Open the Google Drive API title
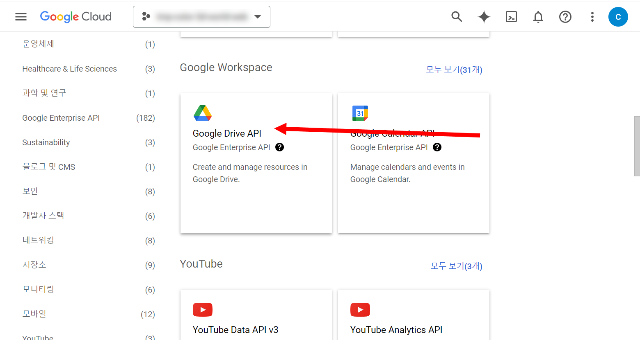 click(x=227, y=133)
